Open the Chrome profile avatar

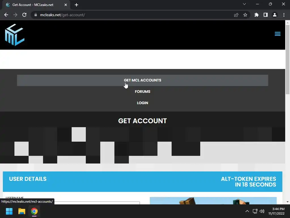(x=275, y=15)
